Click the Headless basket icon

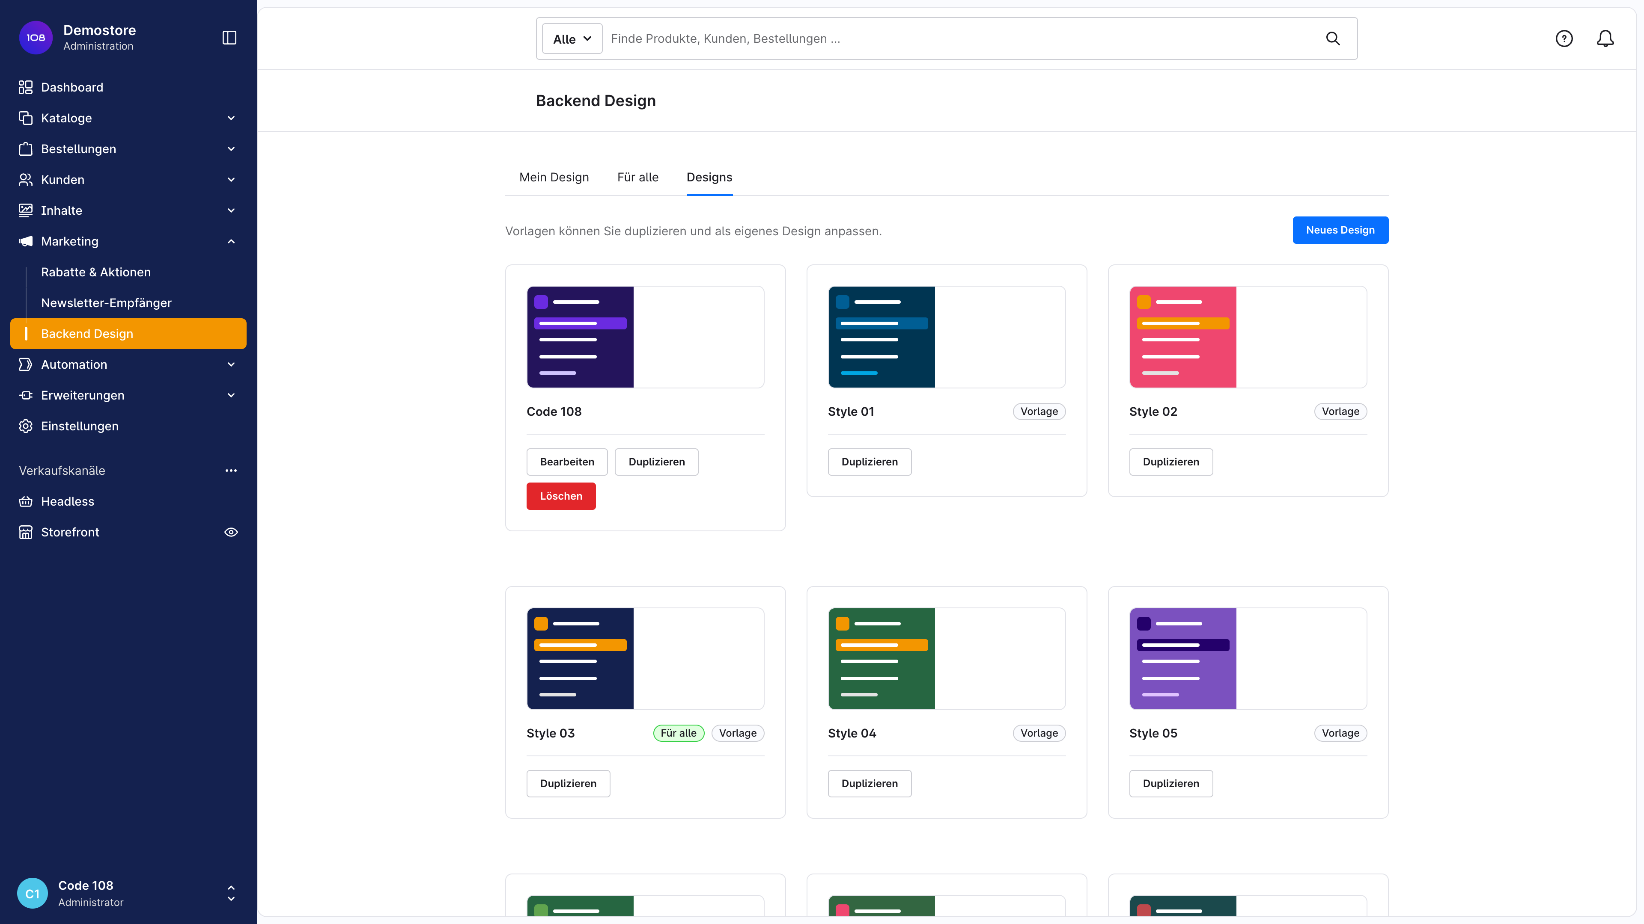(26, 501)
